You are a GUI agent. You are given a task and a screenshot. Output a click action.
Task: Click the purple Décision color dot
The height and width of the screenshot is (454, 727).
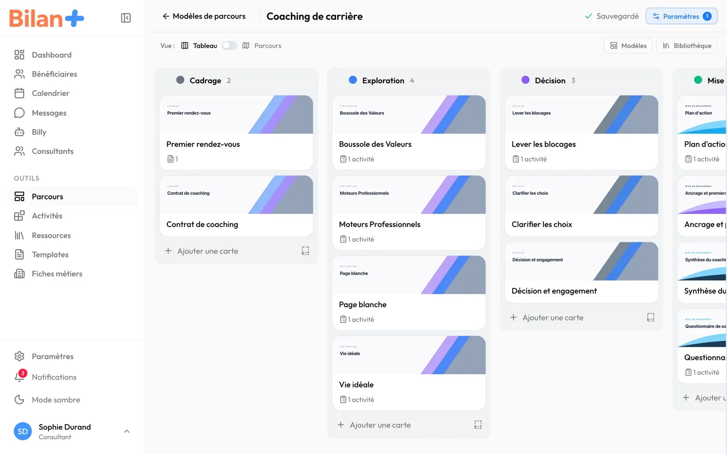tap(526, 80)
